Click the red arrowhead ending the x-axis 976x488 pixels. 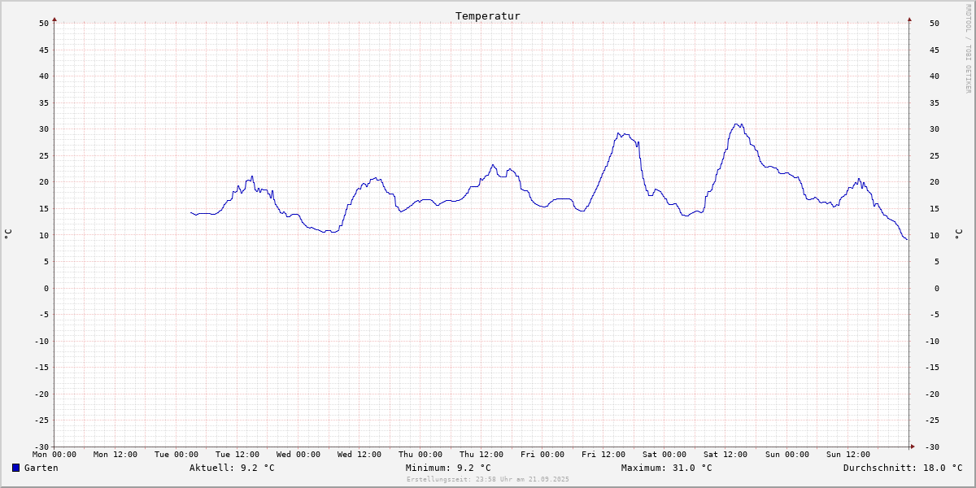point(912,446)
